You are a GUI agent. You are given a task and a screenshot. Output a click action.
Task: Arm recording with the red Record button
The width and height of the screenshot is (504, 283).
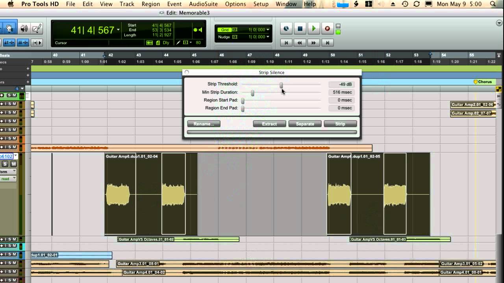tap(327, 28)
